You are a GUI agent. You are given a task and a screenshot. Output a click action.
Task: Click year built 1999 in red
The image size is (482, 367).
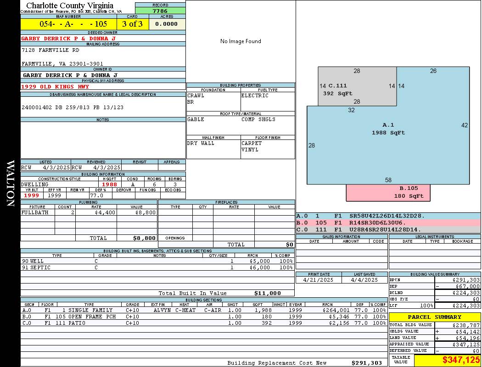coord(31,195)
